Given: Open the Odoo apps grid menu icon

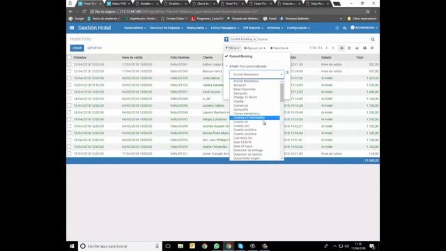Looking at the screenshot, I should [72, 28].
